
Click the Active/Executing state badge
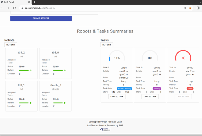124,88
